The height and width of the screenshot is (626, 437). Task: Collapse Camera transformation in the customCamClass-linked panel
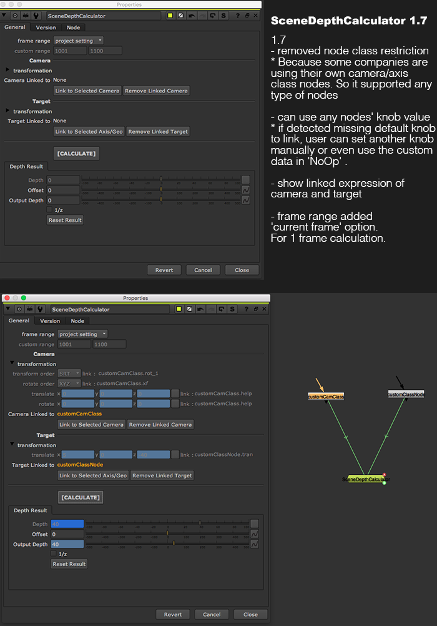click(x=12, y=363)
